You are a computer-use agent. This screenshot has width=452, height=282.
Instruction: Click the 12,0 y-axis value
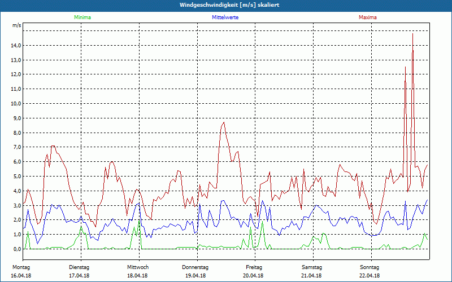coord(16,74)
